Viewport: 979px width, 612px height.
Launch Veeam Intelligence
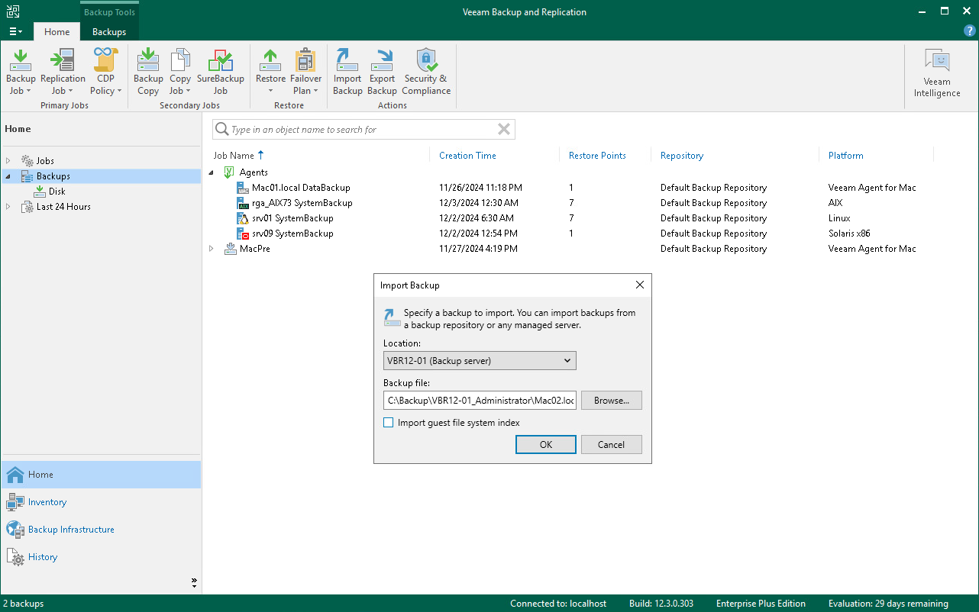point(937,72)
